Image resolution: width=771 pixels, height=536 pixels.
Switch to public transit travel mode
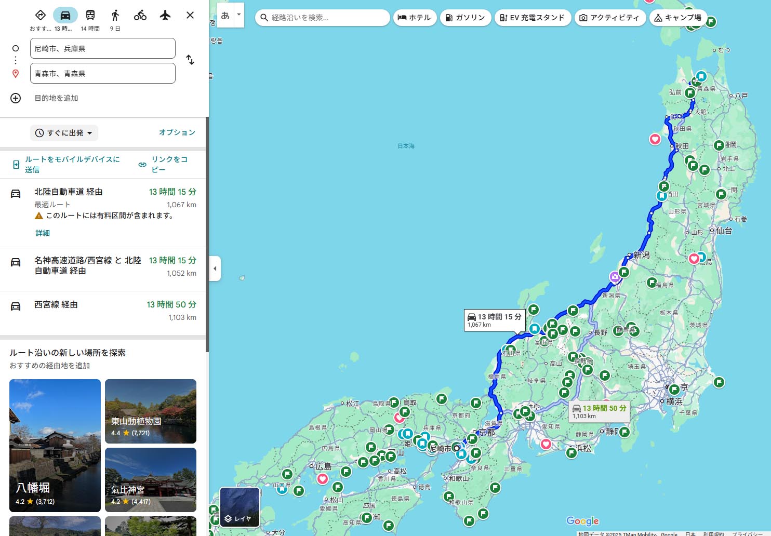[90, 15]
